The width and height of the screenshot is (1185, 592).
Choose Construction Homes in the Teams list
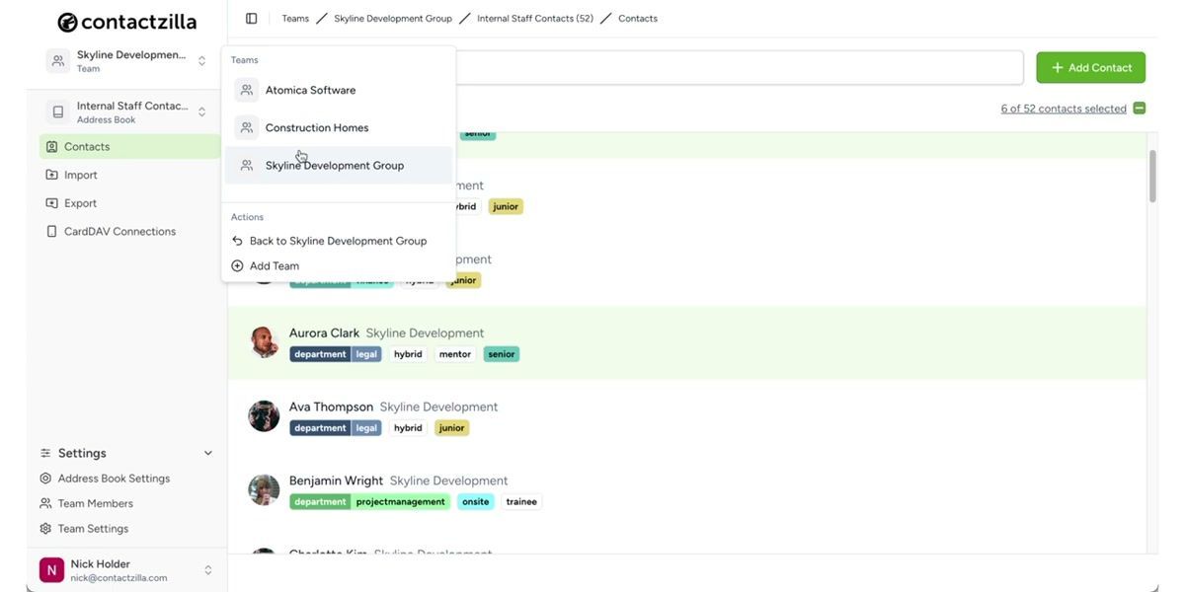(316, 126)
